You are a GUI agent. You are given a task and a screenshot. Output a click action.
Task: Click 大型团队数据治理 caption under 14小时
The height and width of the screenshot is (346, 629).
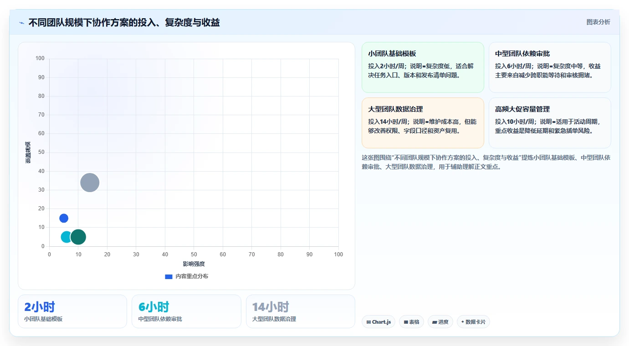click(274, 319)
